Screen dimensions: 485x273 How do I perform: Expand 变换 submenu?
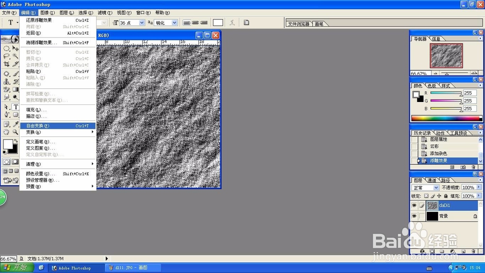[x=58, y=132]
